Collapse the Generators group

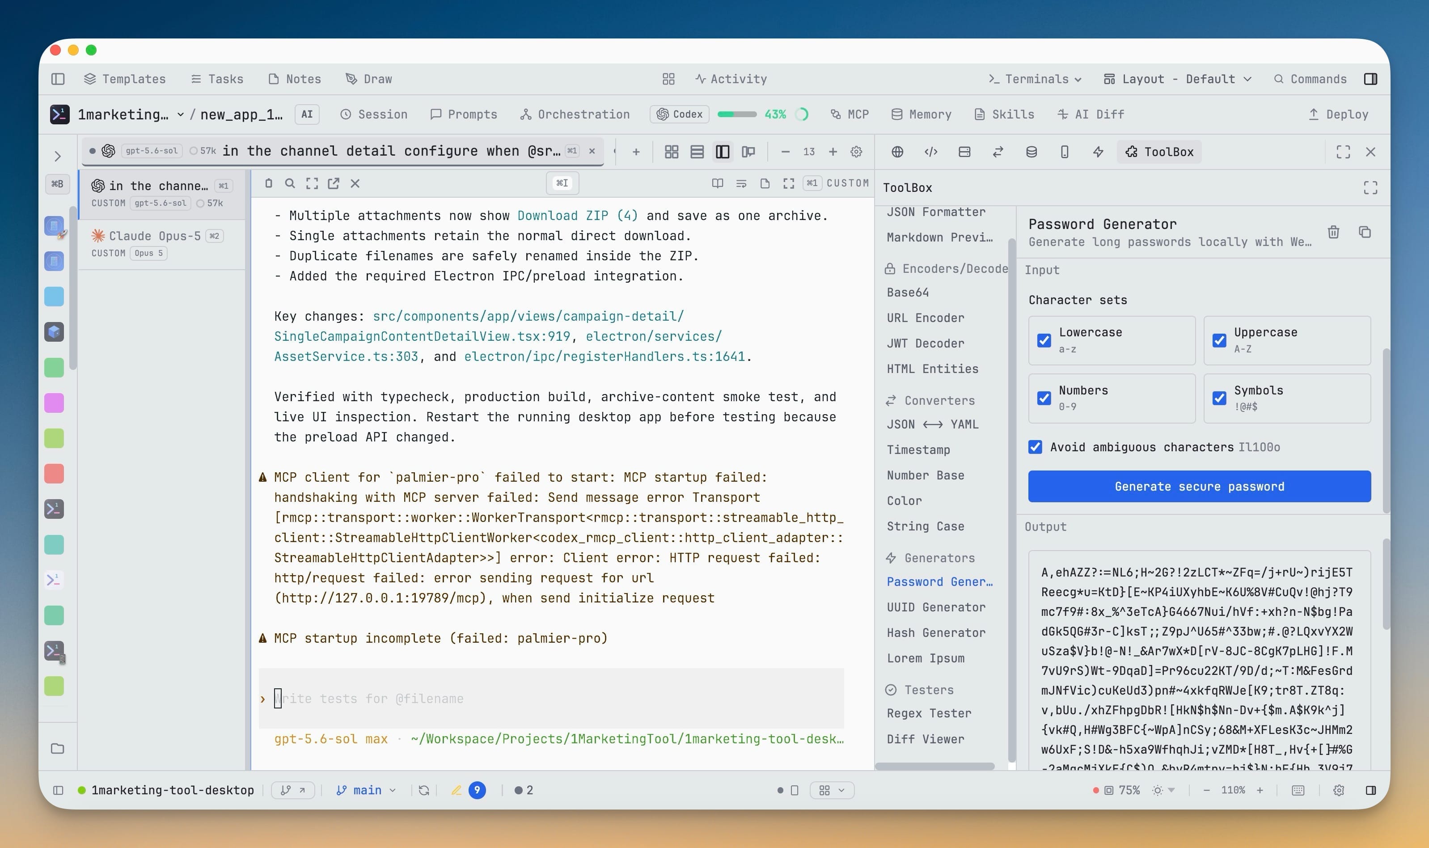(x=930, y=558)
